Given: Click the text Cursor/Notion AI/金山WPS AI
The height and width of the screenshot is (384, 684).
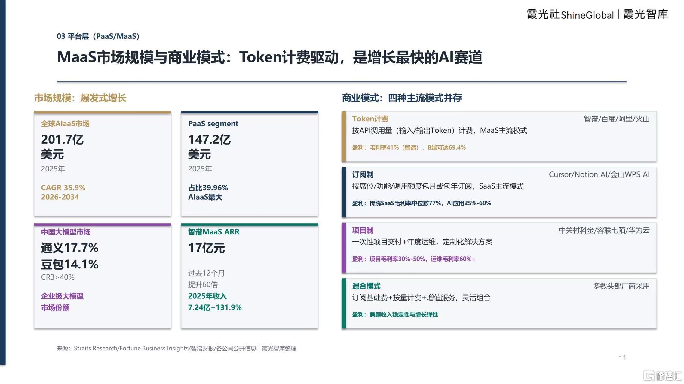Looking at the screenshot, I should [x=599, y=175].
